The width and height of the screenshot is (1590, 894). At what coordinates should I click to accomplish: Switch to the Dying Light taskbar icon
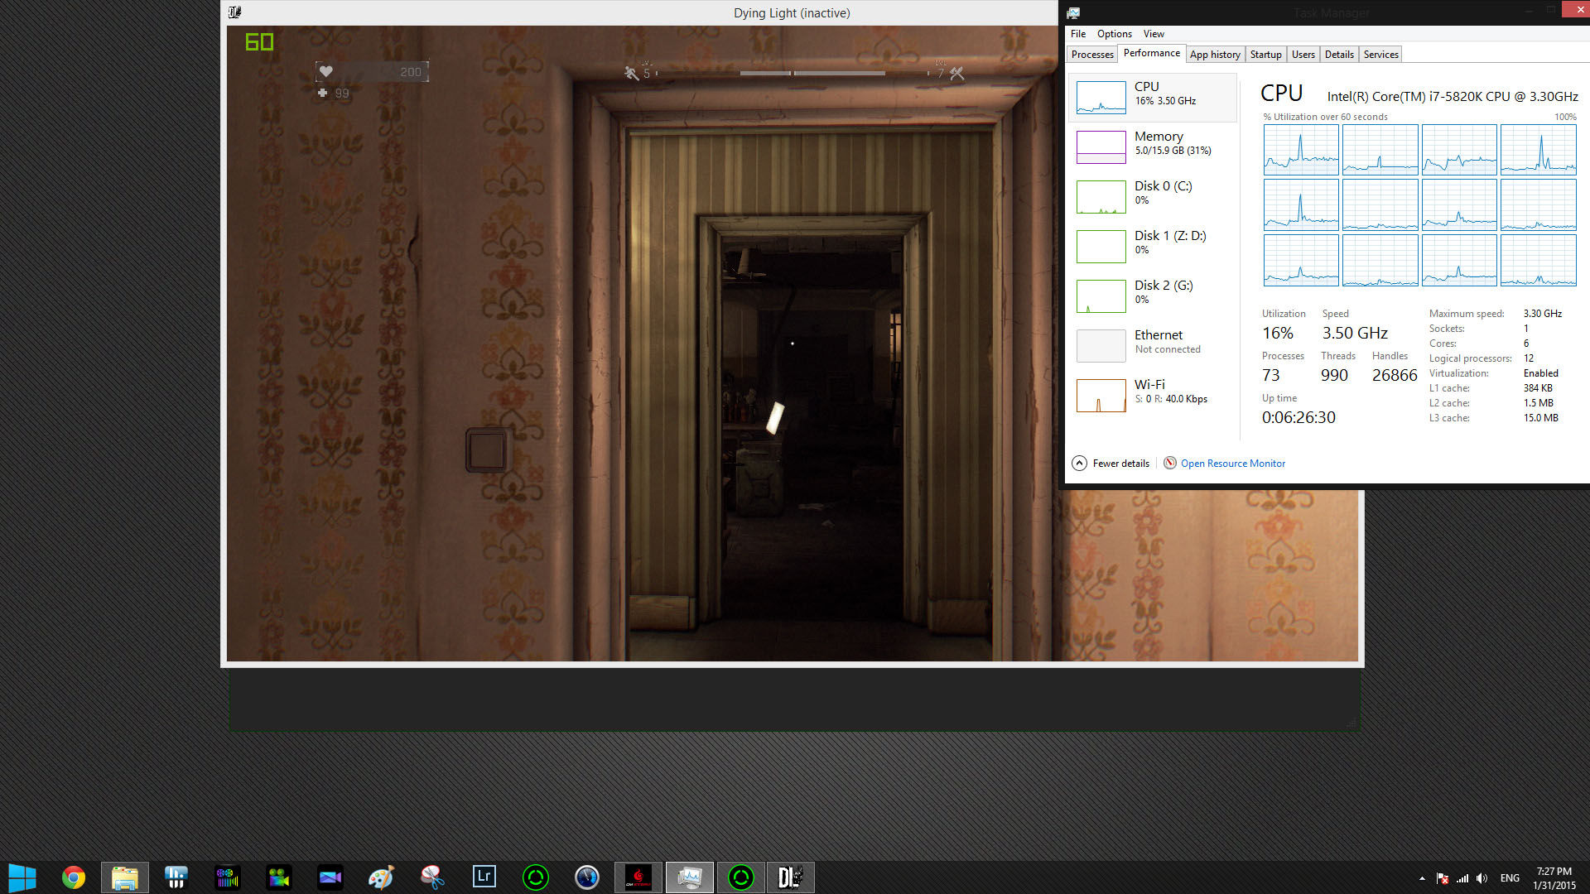coord(790,877)
